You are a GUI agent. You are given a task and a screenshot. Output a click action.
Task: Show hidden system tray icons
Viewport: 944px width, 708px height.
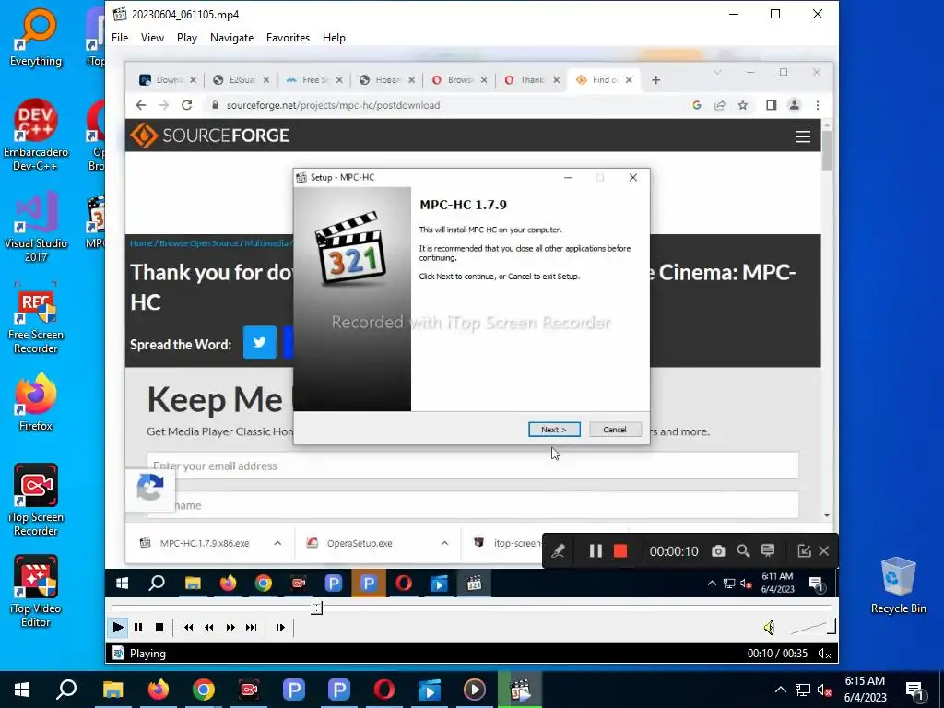780,690
